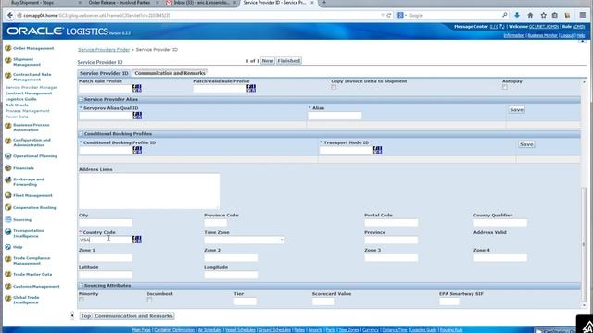Open Global Trade Intelligence icon
Screen dimensions: 593x333
point(8,298)
